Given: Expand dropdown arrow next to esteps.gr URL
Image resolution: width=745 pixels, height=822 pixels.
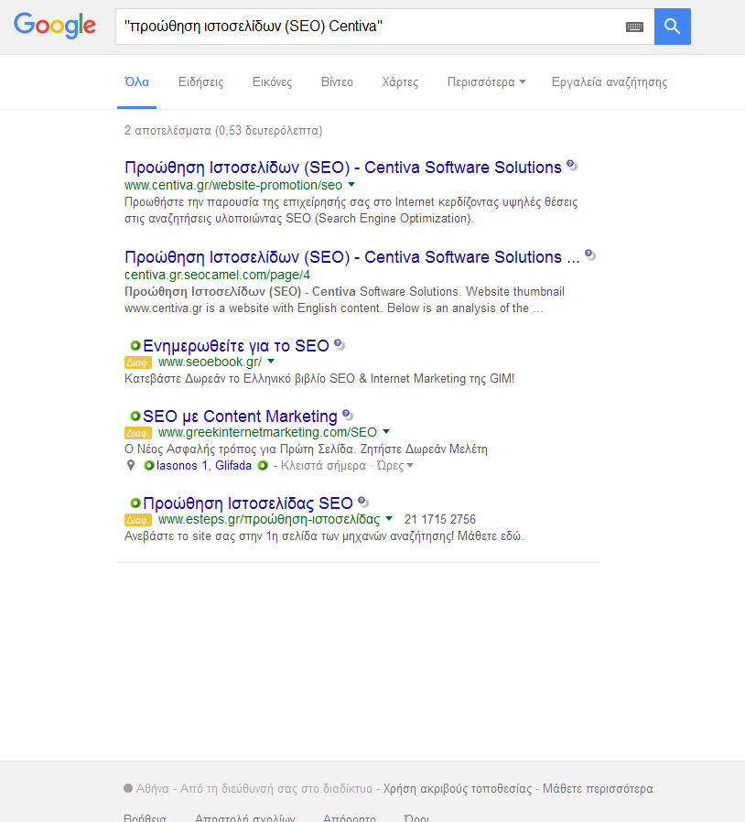Looking at the screenshot, I should pyautogui.click(x=389, y=518).
